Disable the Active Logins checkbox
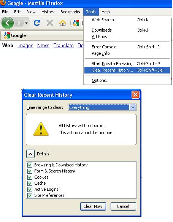Screen dimensions: 173x222 (x=30, y=189)
